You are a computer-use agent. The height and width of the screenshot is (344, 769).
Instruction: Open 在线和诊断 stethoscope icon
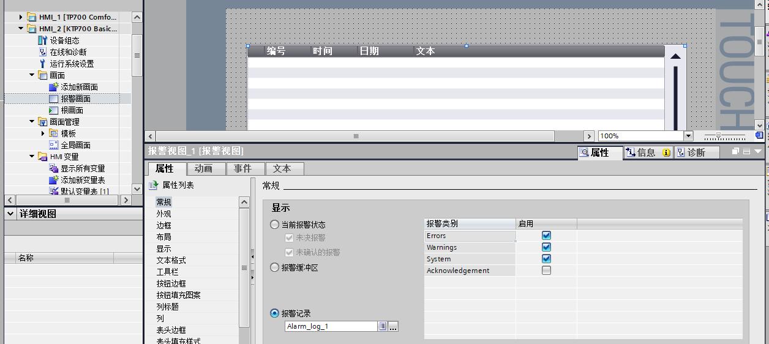click(42, 52)
